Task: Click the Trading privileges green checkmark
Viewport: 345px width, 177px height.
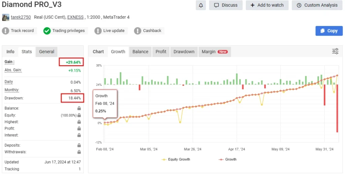Action: pos(47,31)
